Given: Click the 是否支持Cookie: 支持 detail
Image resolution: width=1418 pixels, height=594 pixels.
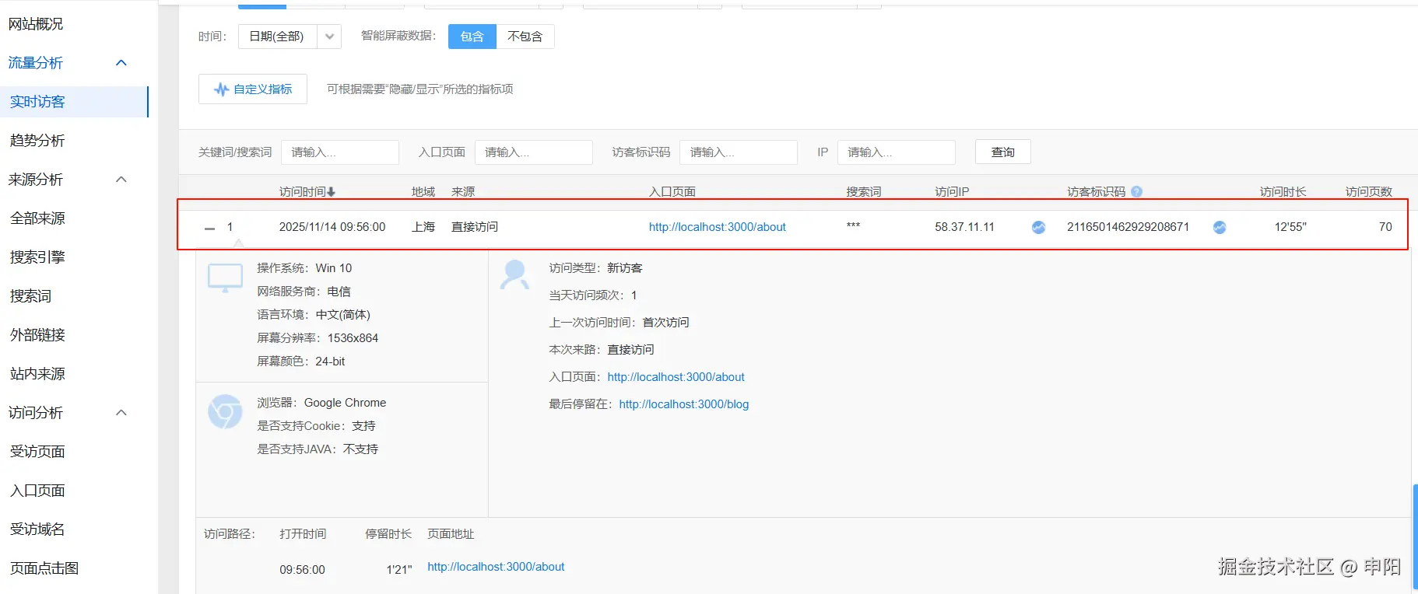Looking at the screenshot, I should pyautogui.click(x=316, y=426).
